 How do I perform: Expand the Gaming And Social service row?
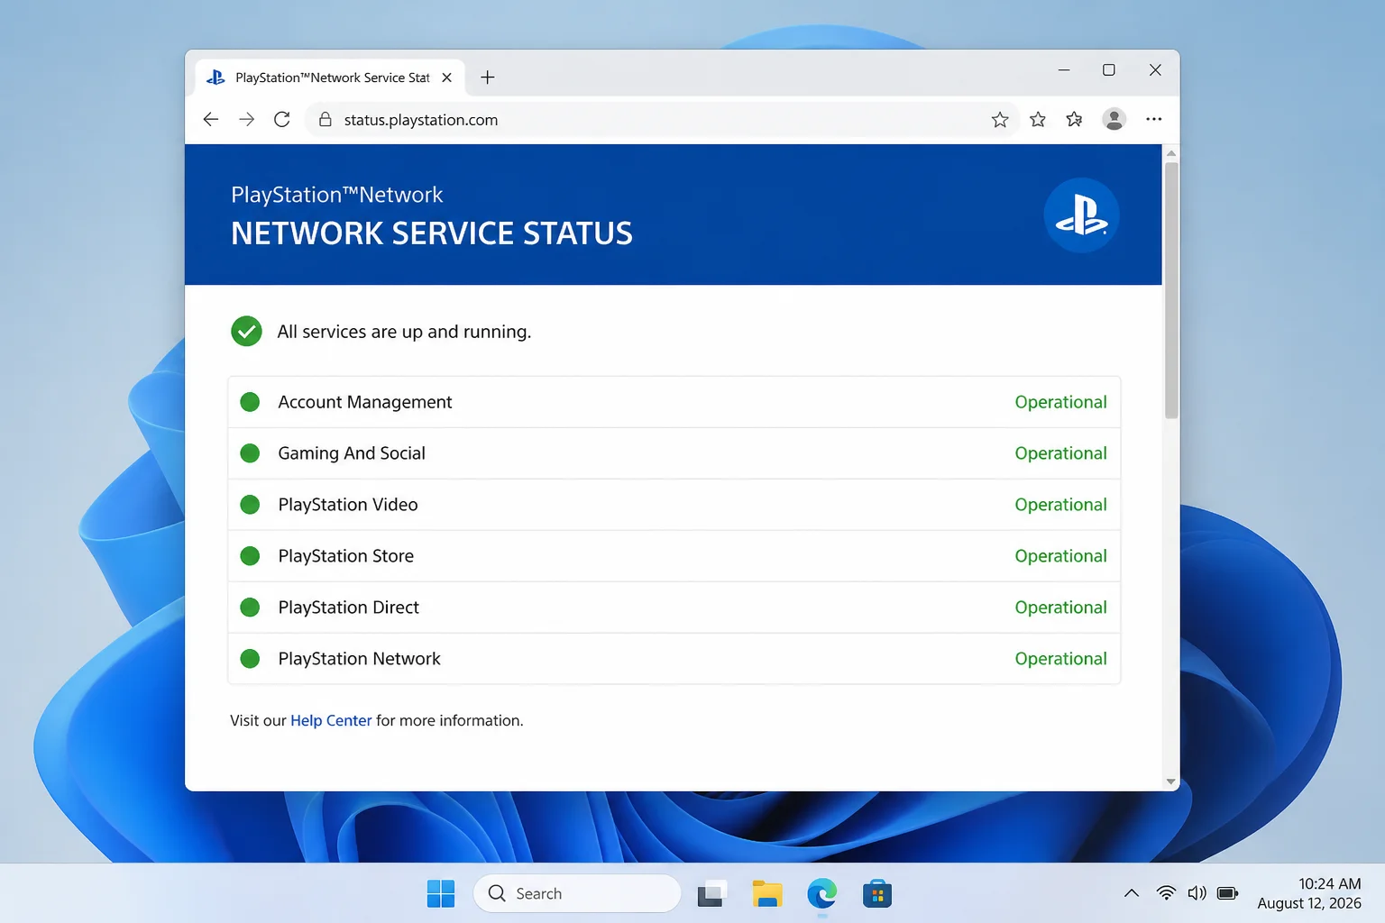click(674, 453)
